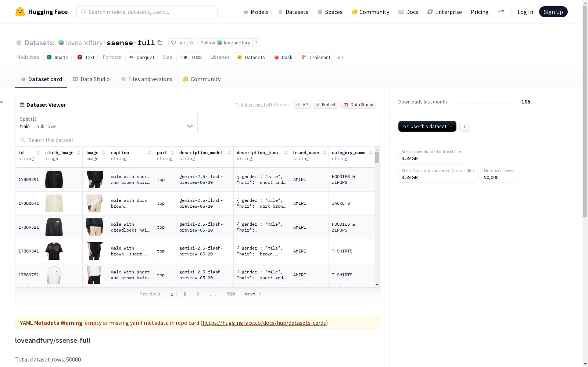The height and width of the screenshot is (367, 588).
Task: Click the Sign Up button
Action: point(553,12)
